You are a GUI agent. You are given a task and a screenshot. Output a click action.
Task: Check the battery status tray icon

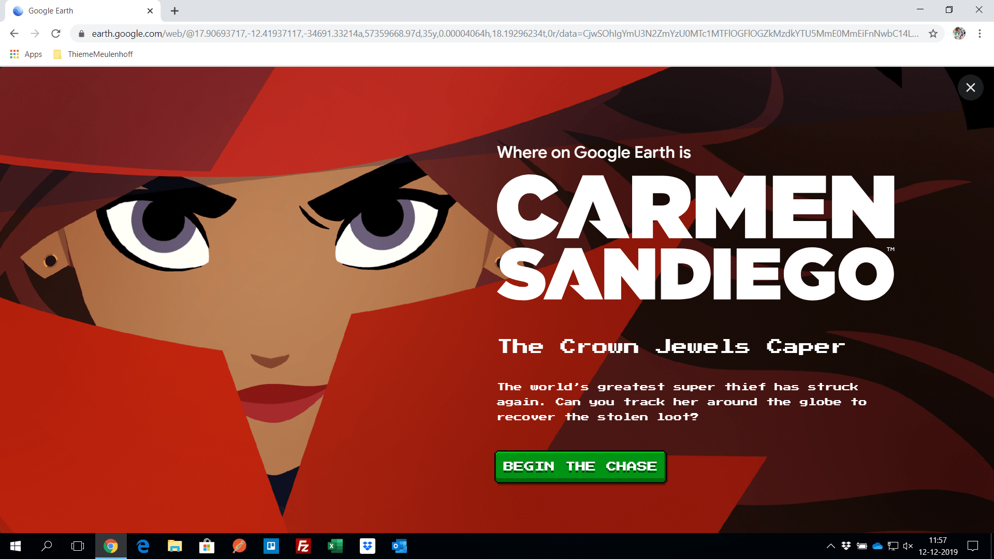pyautogui.click(x=862, y=546)
